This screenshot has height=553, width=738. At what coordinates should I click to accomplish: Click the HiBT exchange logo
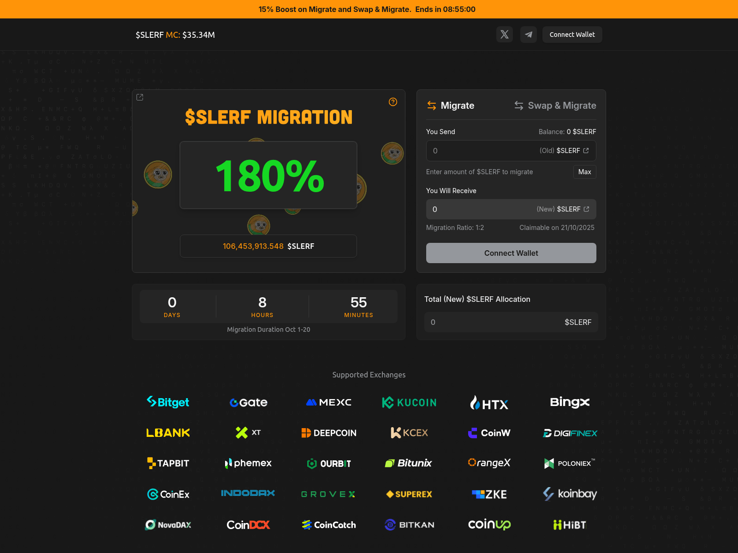point(569,524)
